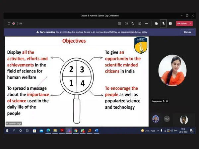Toggle the camera on
This screenshot has width=199, height=149.
pyautogui.click(x=157, y=24)
